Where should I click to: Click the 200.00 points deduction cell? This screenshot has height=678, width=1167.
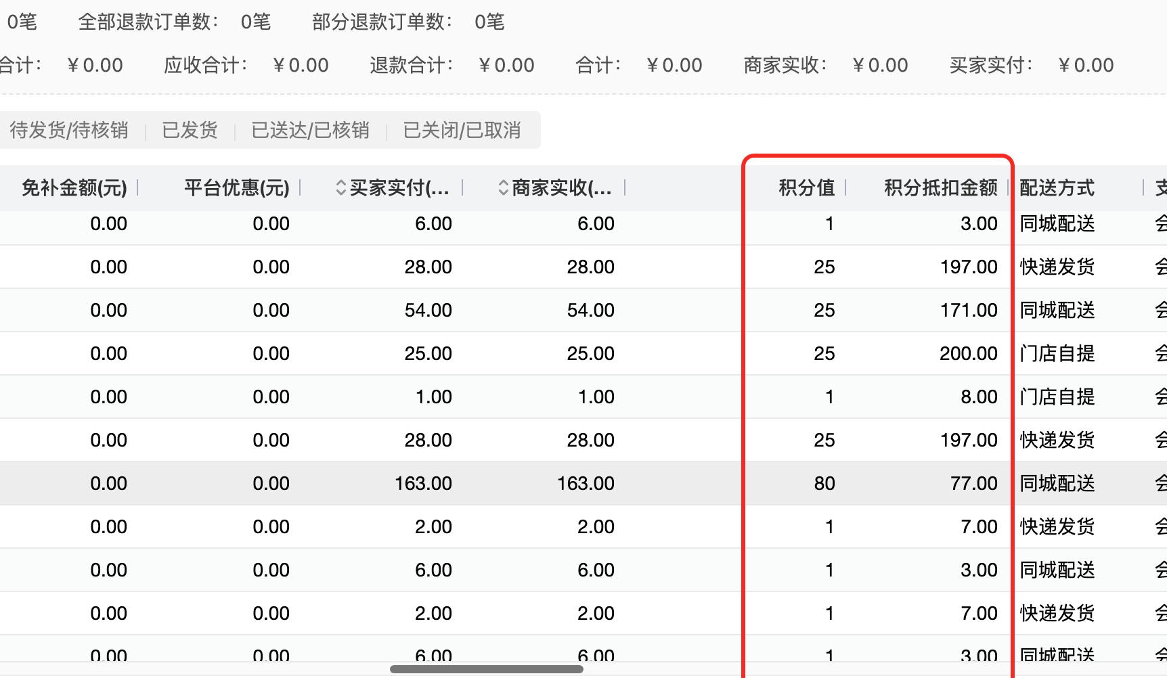968,353
